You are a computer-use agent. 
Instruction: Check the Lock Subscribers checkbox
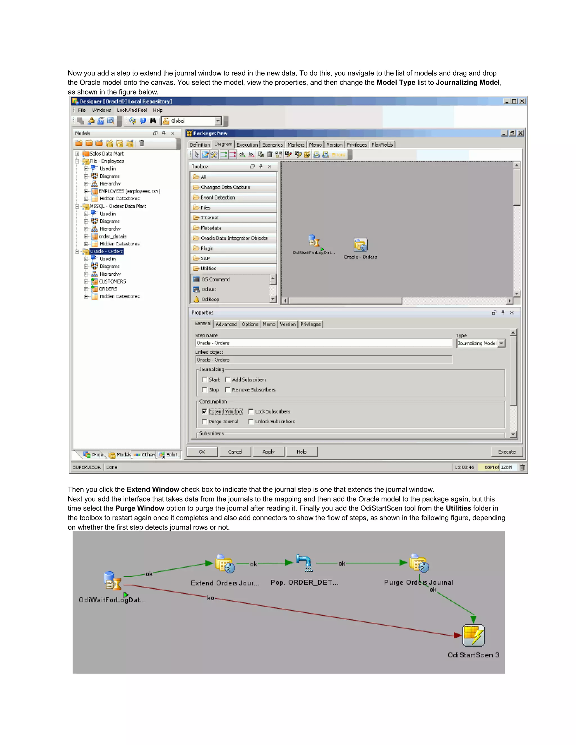(251, 412)
